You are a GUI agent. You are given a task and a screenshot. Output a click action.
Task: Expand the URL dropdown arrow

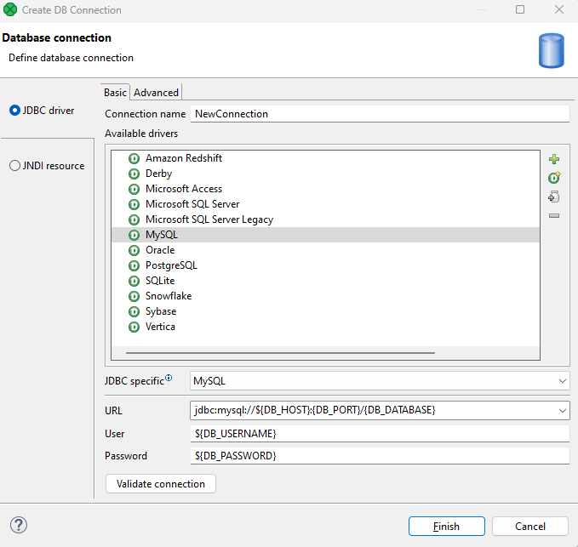tap(562, 410)
